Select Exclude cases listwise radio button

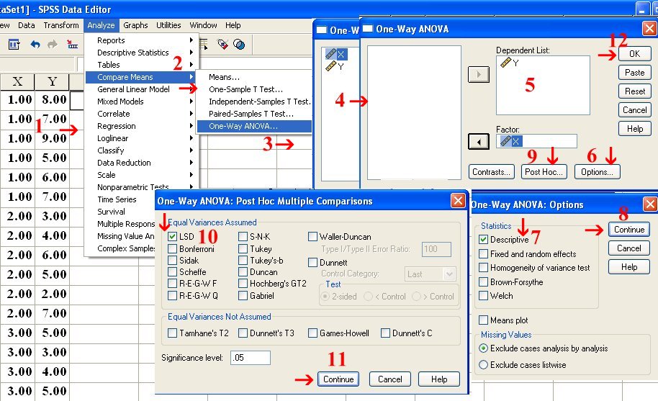point(484,364)
